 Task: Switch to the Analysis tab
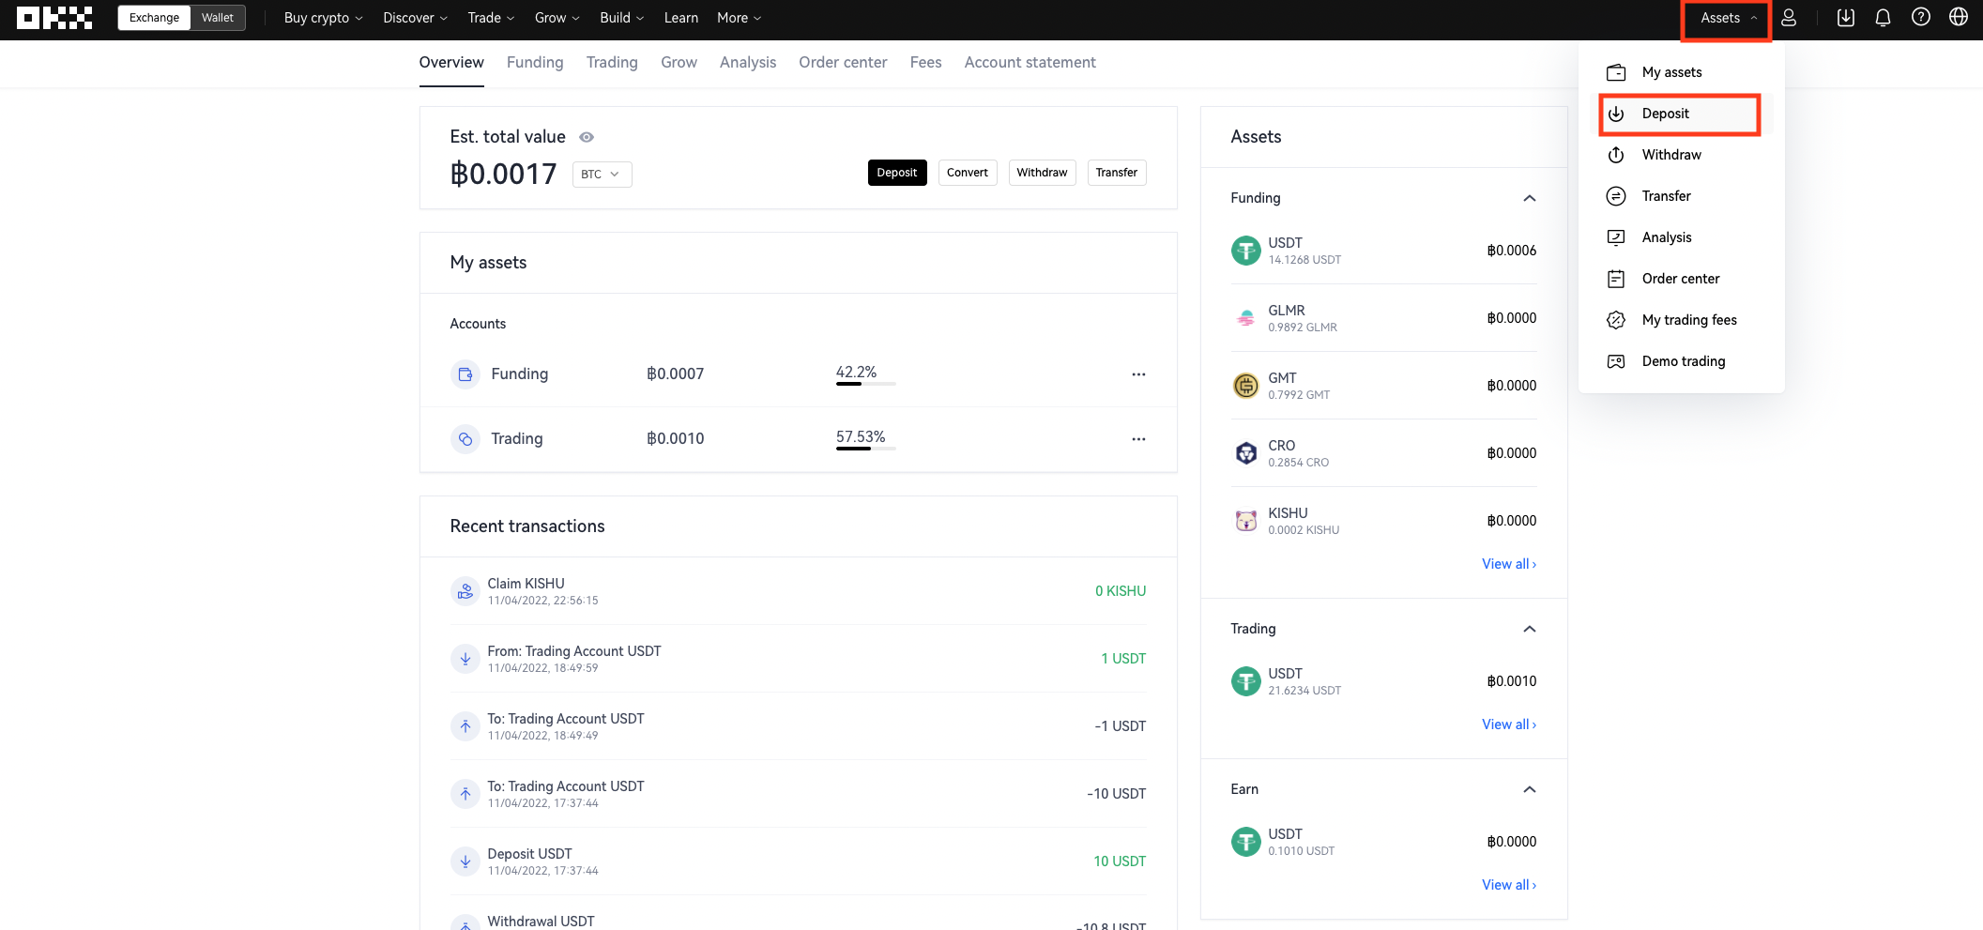[748, 62]
